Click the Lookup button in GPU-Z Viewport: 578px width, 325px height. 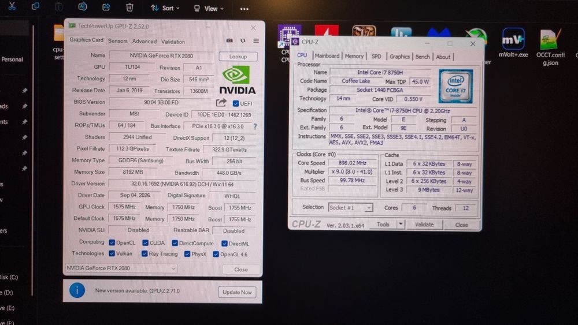coord(238,57)
